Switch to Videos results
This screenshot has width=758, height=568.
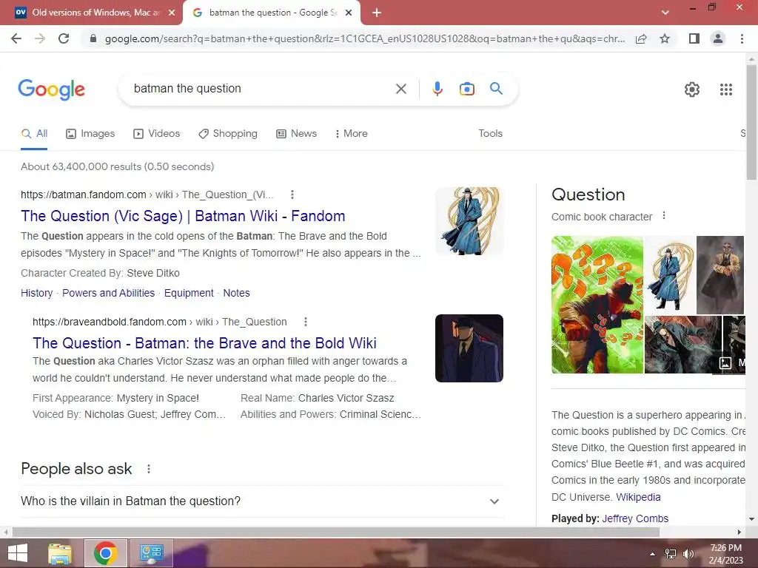pos(157,134)
